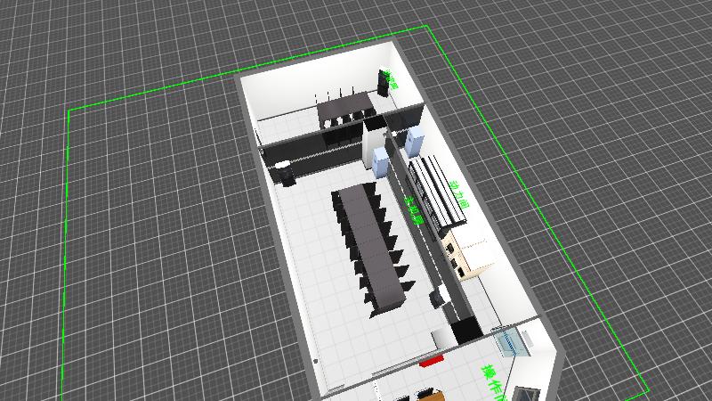
Task: Click the green label in the top room
Action: [390, 78]
